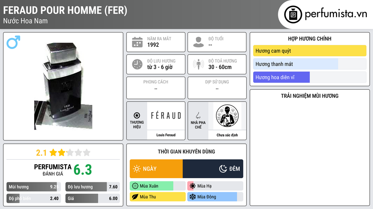
Task: Click the person silhouette icon for Độ tuổi
Action: point(199,42)
